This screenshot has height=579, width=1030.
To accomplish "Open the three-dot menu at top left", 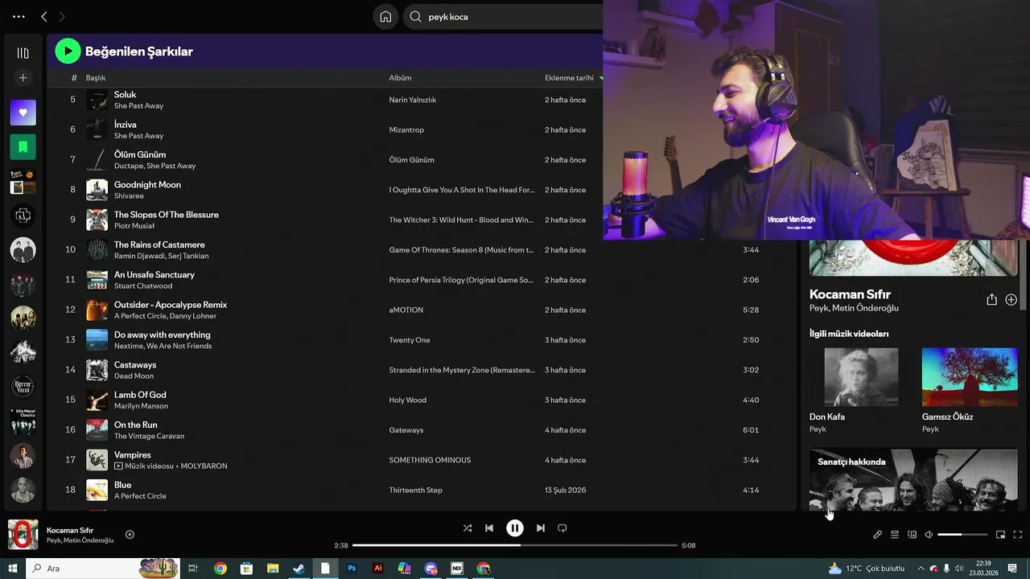I will click(19, 16).
